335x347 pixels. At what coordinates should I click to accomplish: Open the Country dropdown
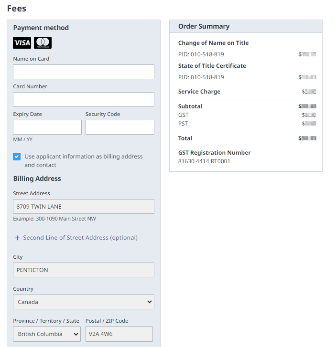[x=83, y=302]
